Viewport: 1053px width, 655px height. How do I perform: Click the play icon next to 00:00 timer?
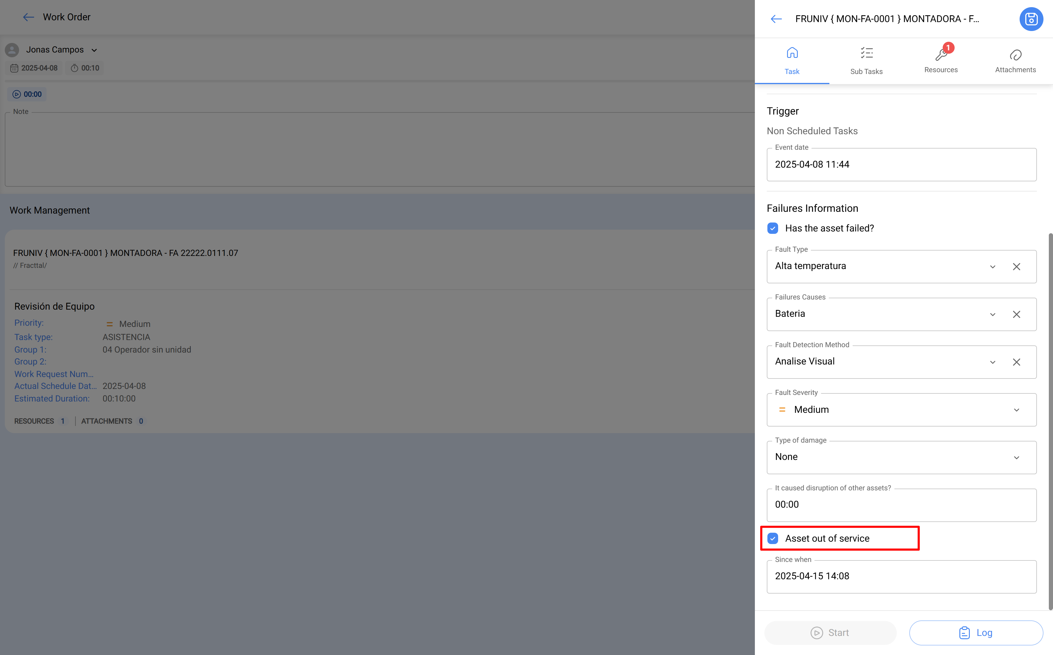(16, 94)
